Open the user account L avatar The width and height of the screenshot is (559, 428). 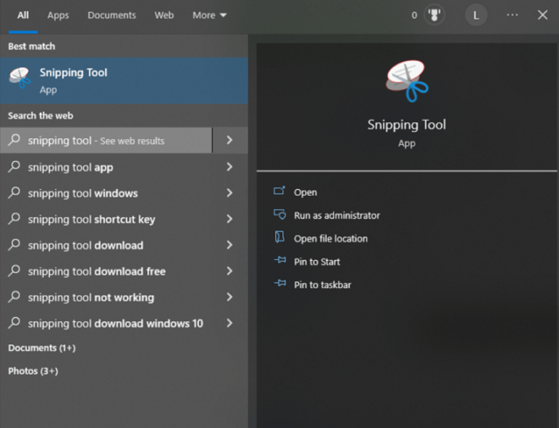[x=475, y=15]
